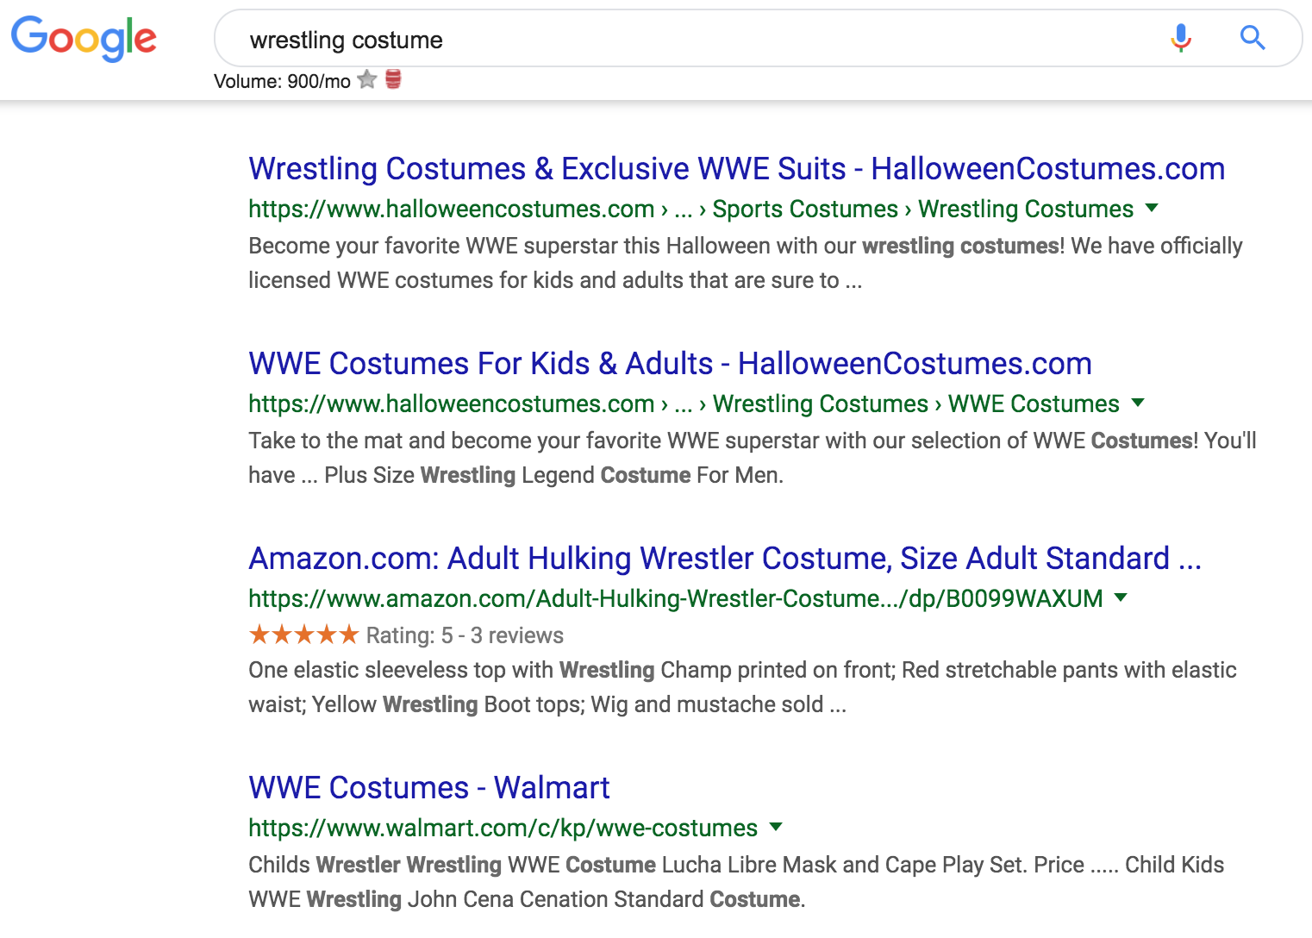Visit the WWE Costumes - Walmart result

428,788
